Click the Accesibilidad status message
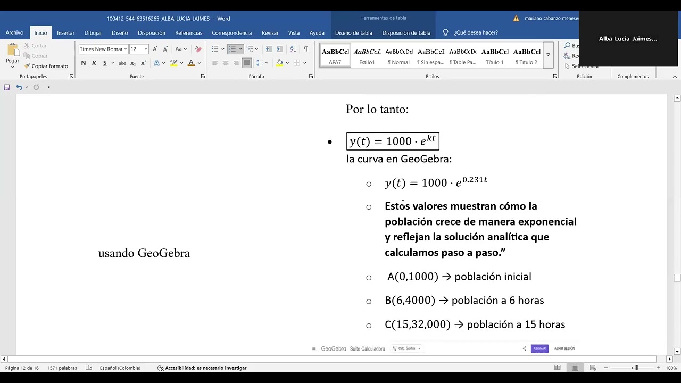The width and height of the screenshot is (681, 383). (x=202, y=368)
